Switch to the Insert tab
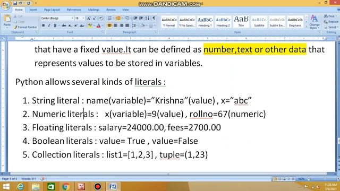The width and height of the screenshot is (340, 191). (x=33, y=10)
